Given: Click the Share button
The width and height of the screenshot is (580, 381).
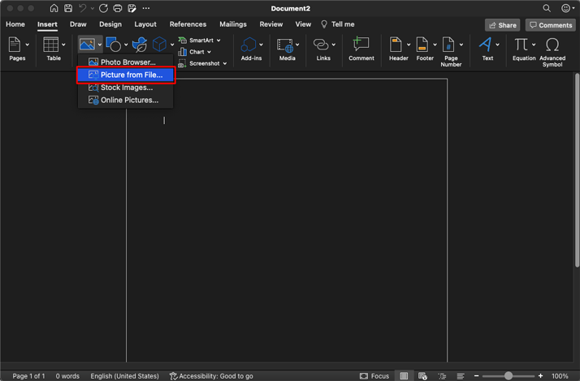Looking at the screenshot, I should [502, 25].
